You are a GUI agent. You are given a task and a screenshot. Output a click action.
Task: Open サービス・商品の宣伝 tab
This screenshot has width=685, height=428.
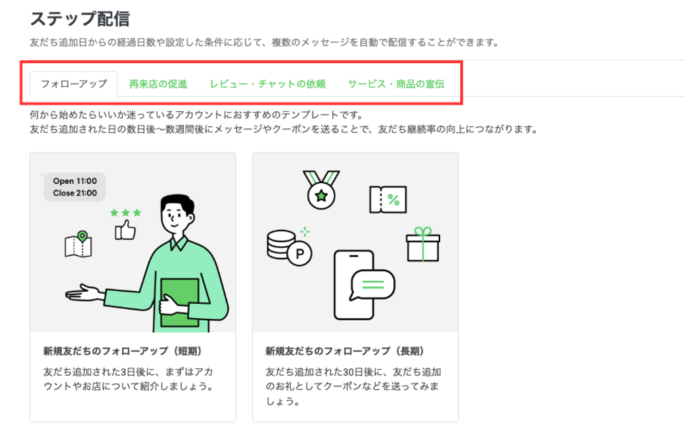396,84
